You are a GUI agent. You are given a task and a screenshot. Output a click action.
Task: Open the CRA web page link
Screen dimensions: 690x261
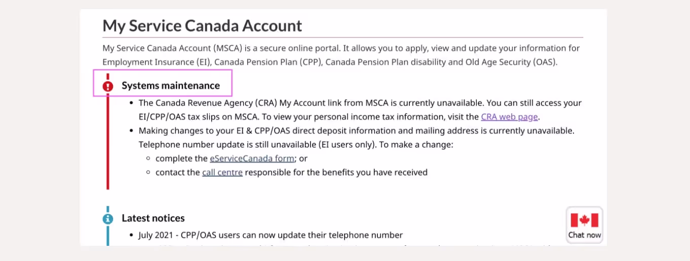pos(510,117)
